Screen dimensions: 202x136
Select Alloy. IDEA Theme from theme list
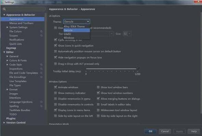(x=77, y=27)
